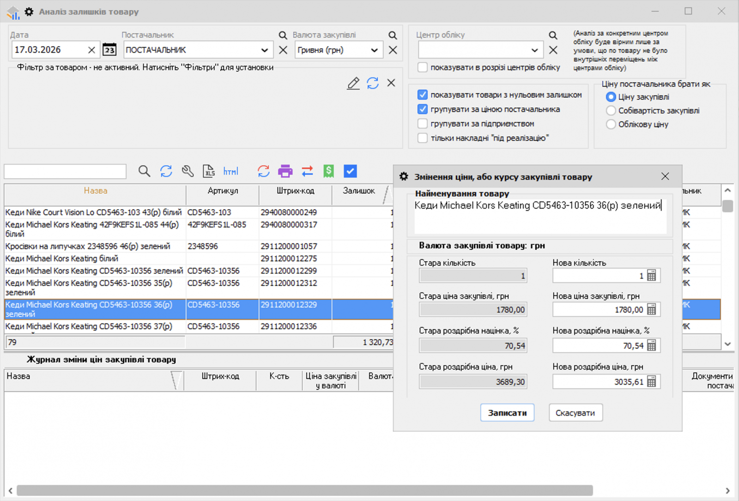Uncheck 'показувати товари з нульовим залишком'
The width and height of the screenshot is (739, 501).
coord(423,95)
